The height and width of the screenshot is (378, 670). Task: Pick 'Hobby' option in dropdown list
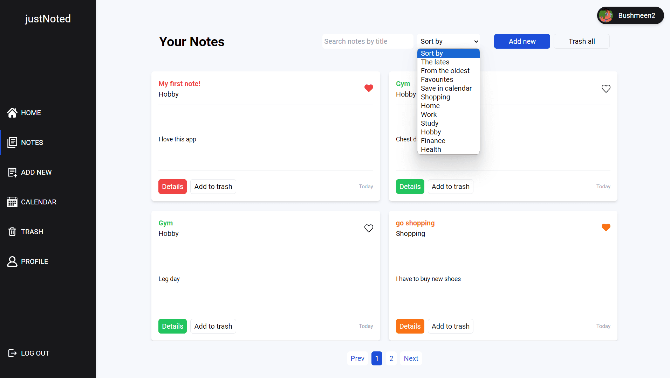pos(448,132)
